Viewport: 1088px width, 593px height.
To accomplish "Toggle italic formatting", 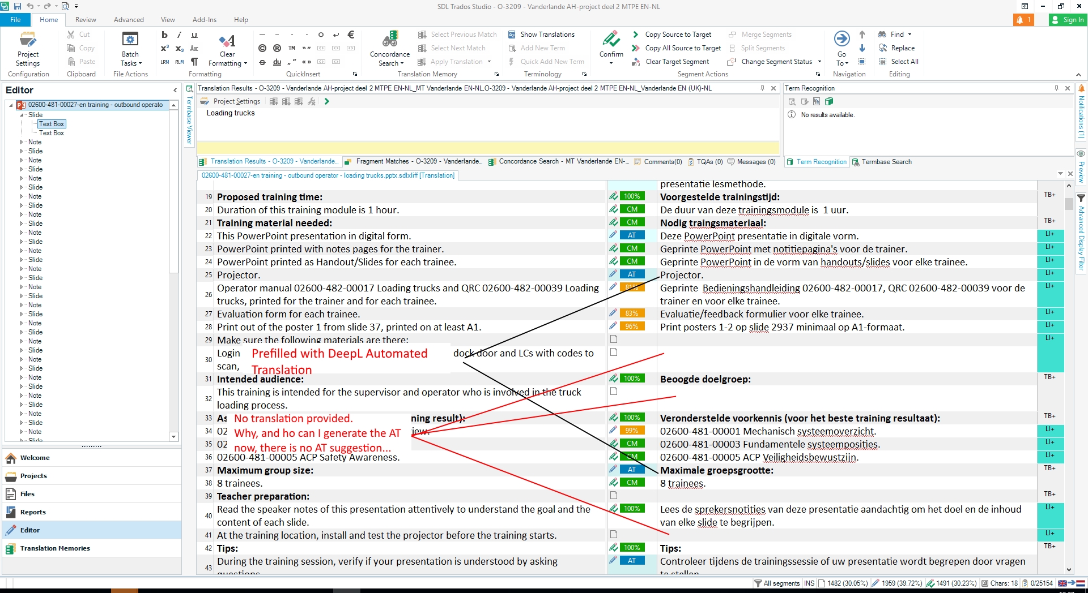I will pyautogui.click(x=179, y=35).
